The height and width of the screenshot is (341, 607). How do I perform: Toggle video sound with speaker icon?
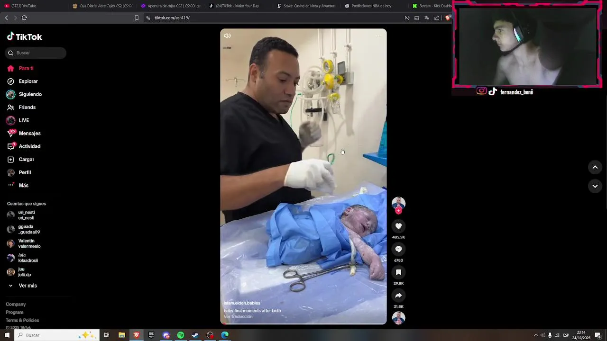pos(227,36)
